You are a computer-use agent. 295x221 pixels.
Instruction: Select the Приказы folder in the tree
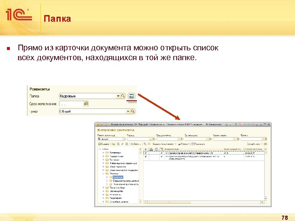pyautogui.click(x=114, y=174)
